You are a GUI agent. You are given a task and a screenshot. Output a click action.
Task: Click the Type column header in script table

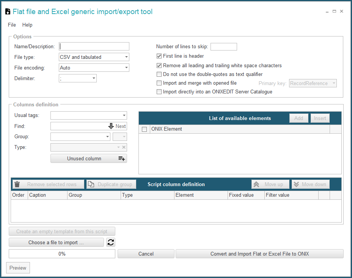pyautogui.click(x=148, y=195)
